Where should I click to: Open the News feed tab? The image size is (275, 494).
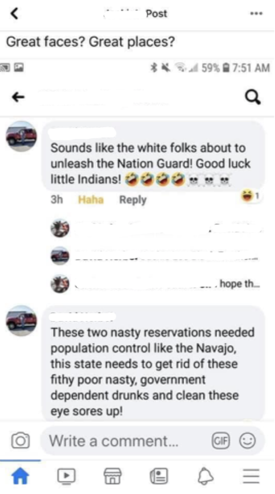(x=159, y=475)
